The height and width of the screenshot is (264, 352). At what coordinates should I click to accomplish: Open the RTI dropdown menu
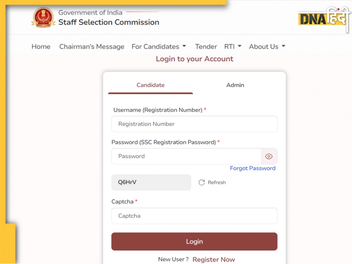(233, 46)
